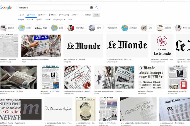190x126 pixels.
Task: Open the Shopping tab
Action: pos(64,15)
